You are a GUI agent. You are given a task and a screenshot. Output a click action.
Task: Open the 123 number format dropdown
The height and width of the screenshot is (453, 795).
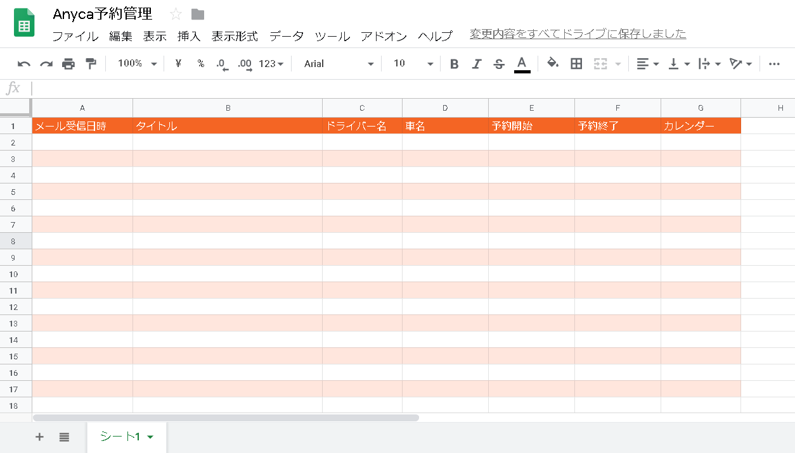tap(270, 63)
